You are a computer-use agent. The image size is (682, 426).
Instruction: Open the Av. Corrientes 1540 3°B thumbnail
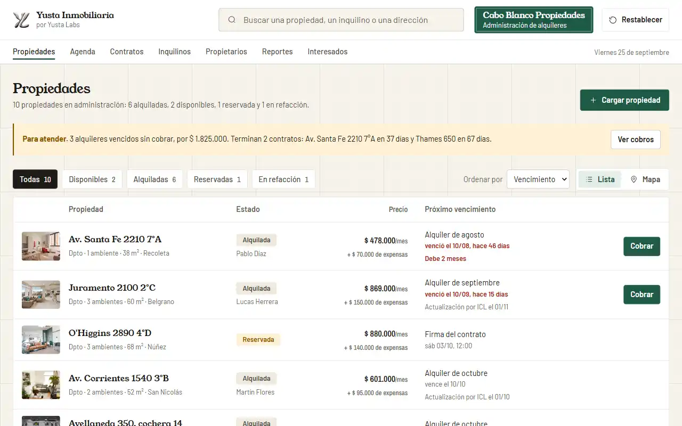coord(41,385)
